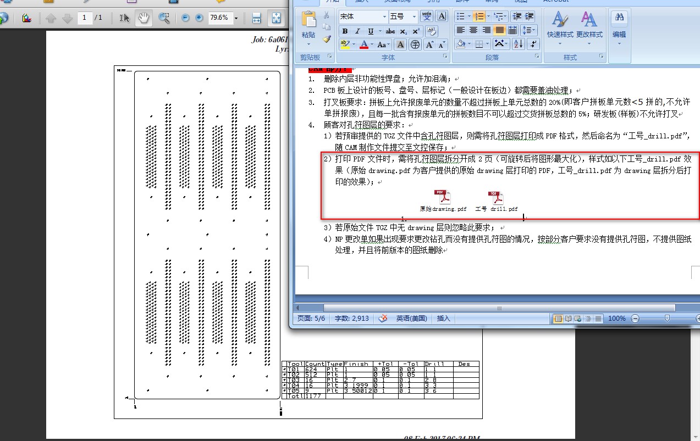Viewport: 700px width, 441px height.
Task: Sort text with the A-Z icon
Action: [518, 44]
